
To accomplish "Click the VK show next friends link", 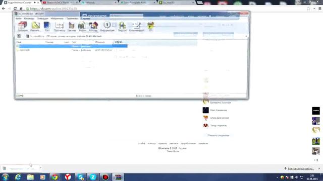I will pos(218,135).
